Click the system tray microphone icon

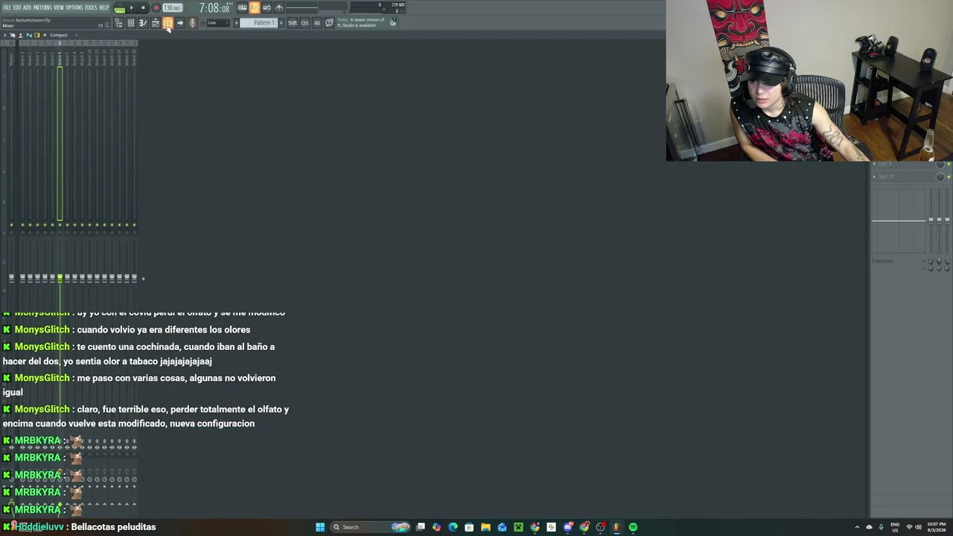(x=881, y=527)
